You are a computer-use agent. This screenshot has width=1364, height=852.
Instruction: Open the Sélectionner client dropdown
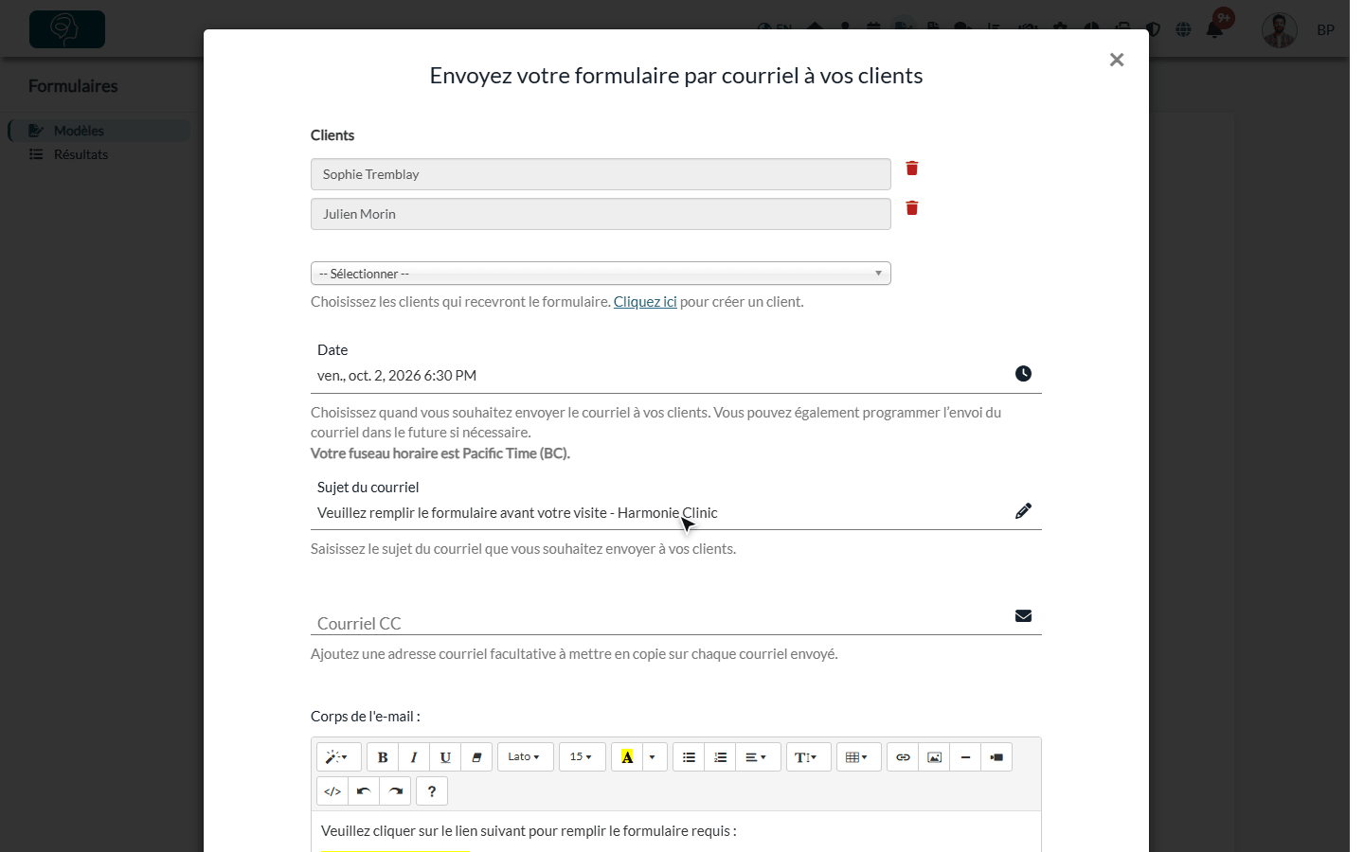pyautogui.click(x=601, y=274)
